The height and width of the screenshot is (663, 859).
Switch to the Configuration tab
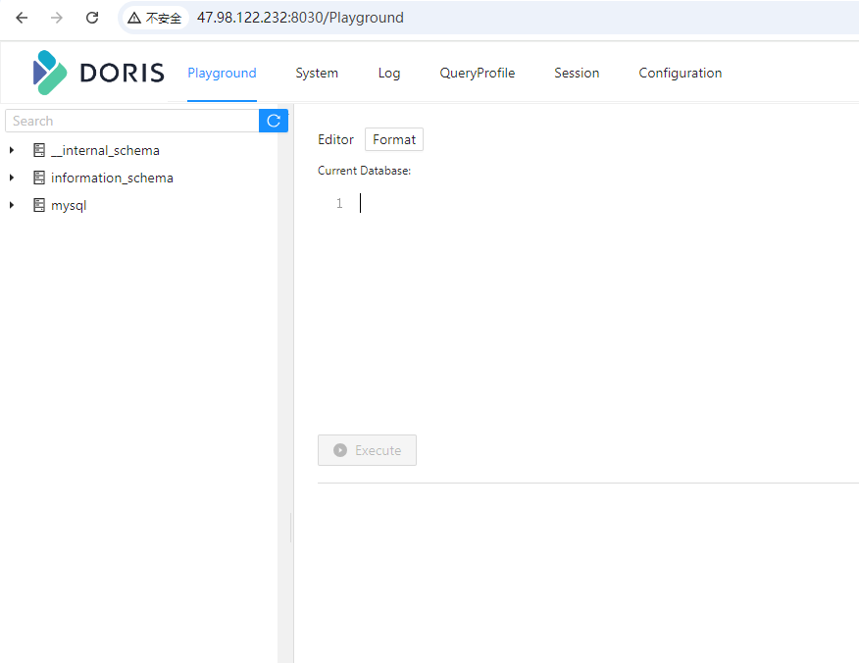680,73
